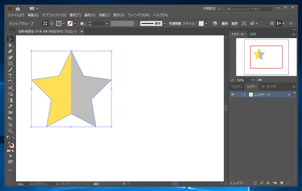Open the ファイル(F) menu
This screenshot has width=302, height=191.
click(x=16, y=15)
